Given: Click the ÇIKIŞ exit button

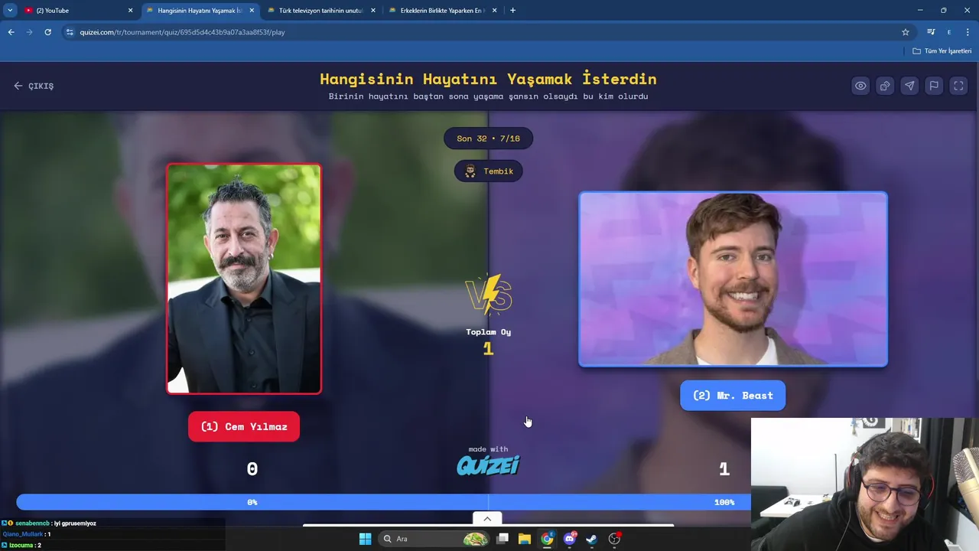Looking at the screenshot, I should point(34,86).
